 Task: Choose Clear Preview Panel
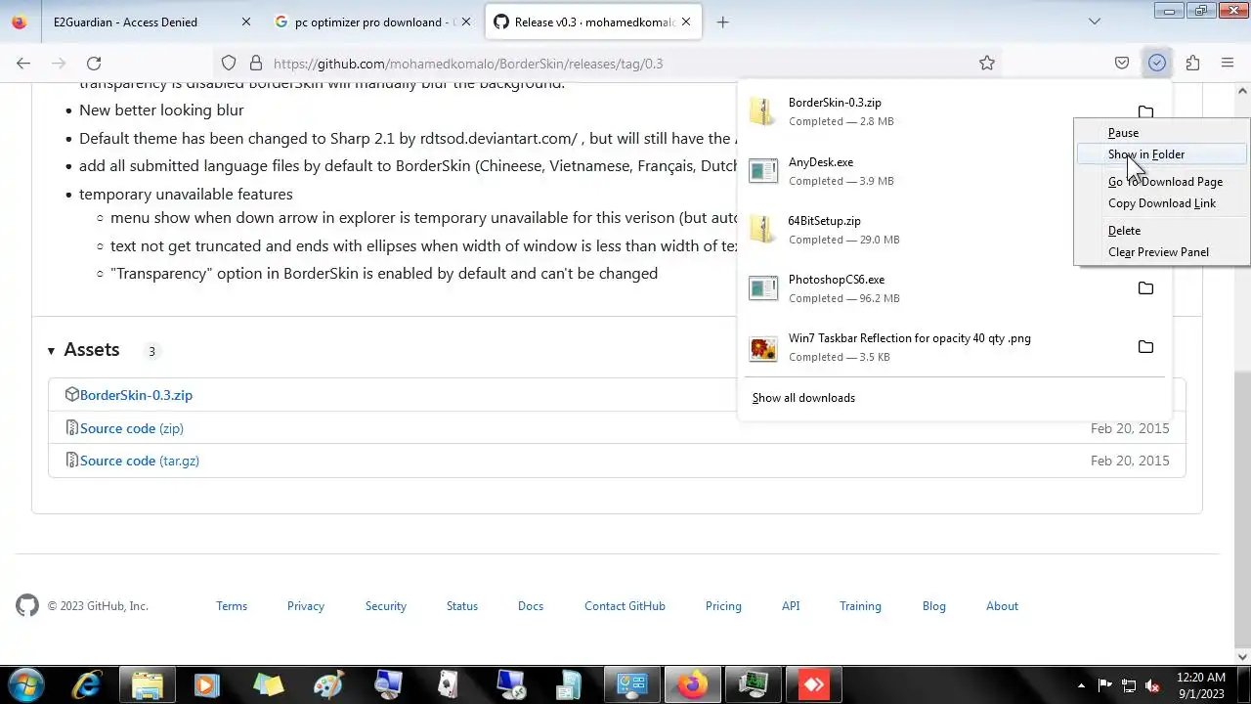(1160, 252)
